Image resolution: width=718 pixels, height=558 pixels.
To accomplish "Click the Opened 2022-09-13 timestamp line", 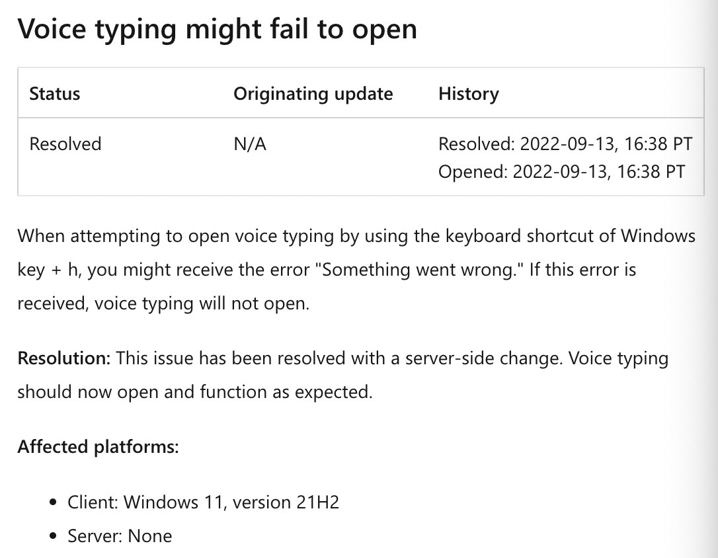I will 561,172.
